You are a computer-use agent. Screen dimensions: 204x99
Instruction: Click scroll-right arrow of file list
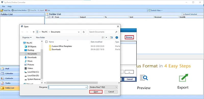[119, 83]
